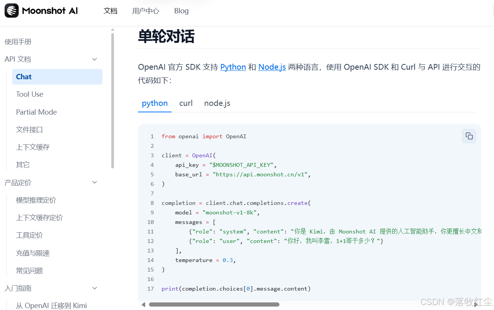
Task: Click the 'from openai import OpenAI' line
Action: (x=204, y=136)
